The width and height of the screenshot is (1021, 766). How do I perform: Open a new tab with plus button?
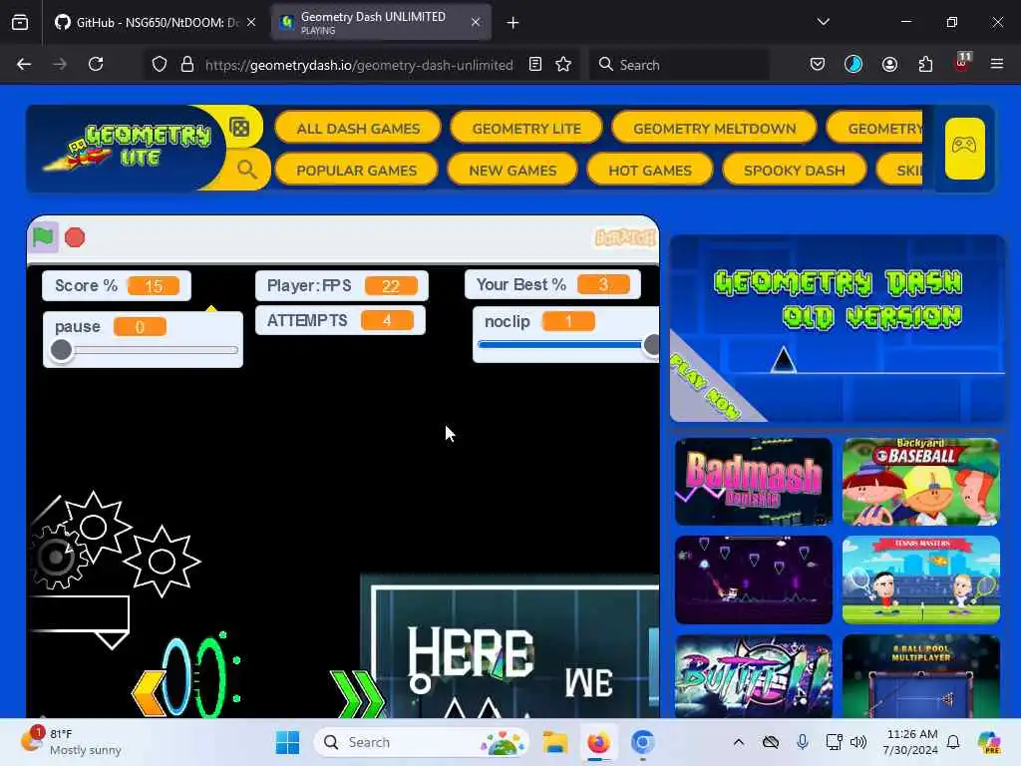coord(513,23)
